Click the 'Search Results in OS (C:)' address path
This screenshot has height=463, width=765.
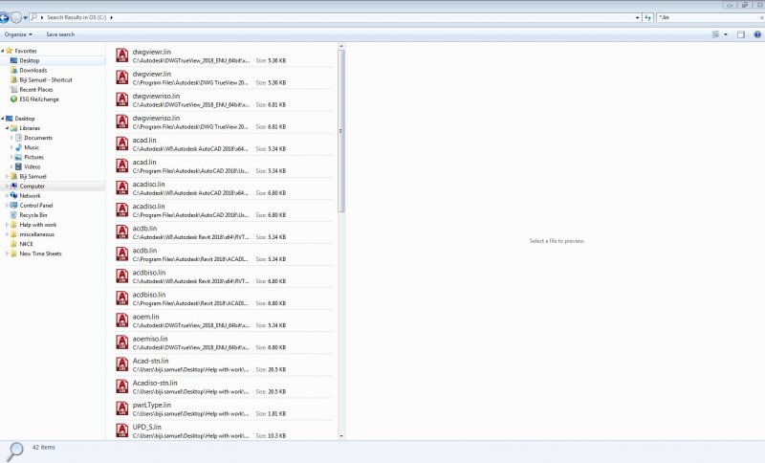(x=76, y=17)
